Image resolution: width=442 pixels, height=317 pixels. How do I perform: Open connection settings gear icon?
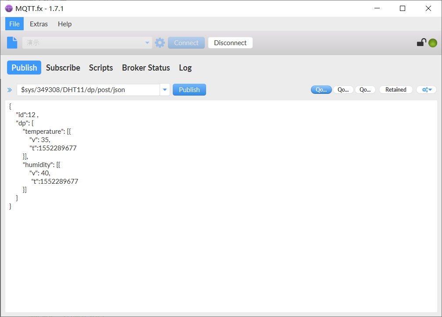tap(160, 43)
